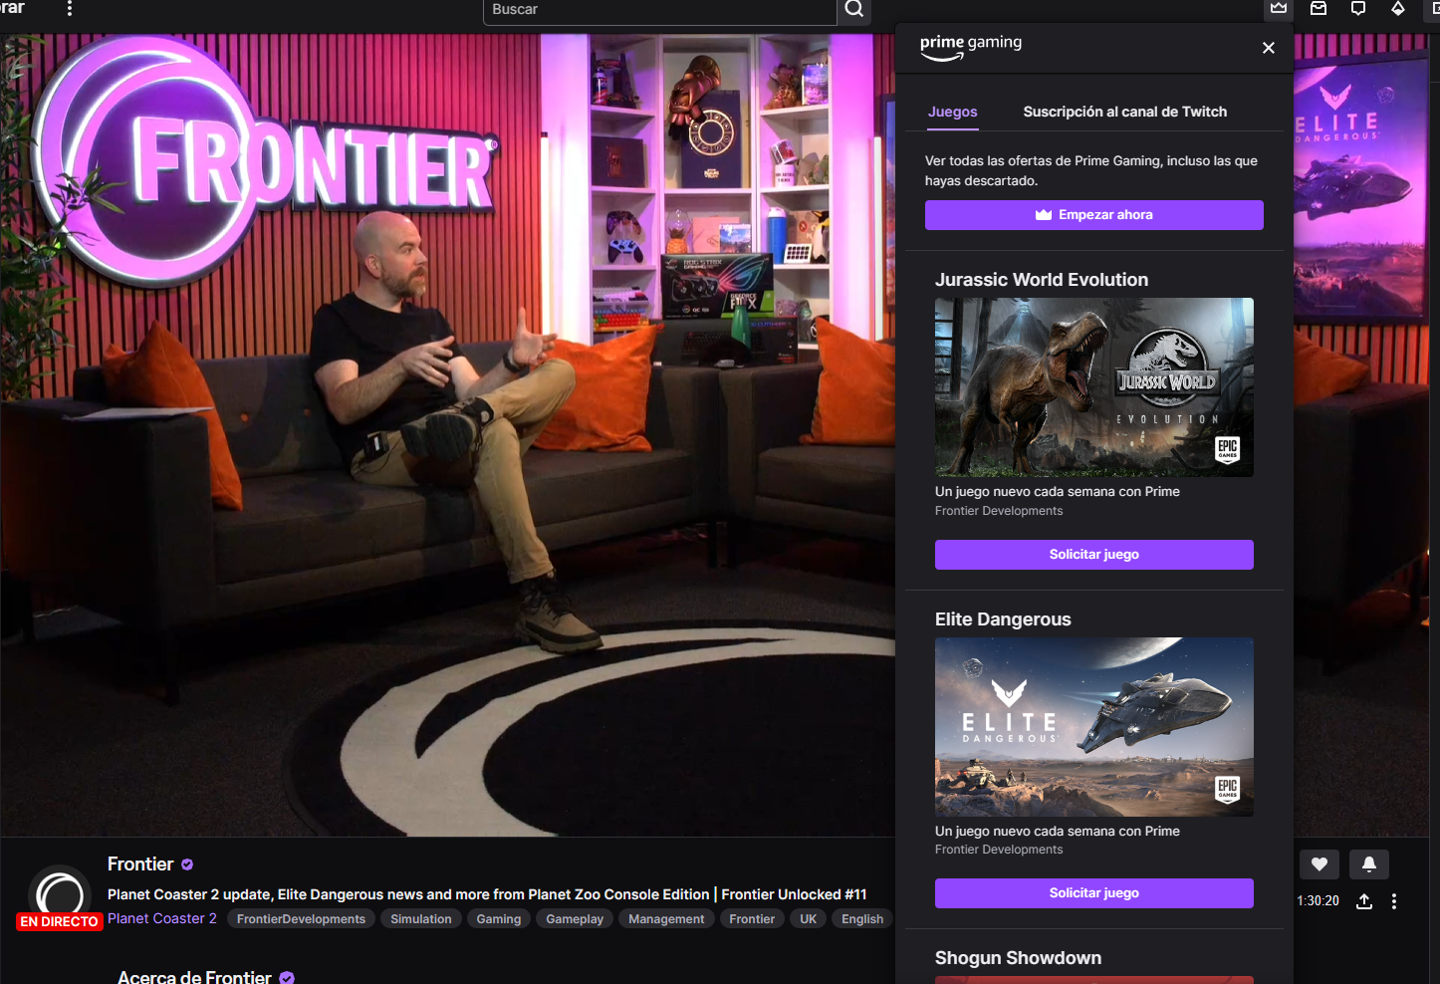Click the verified badge next to Frontier
This screenshot has width=1440, height=984.
187,864
